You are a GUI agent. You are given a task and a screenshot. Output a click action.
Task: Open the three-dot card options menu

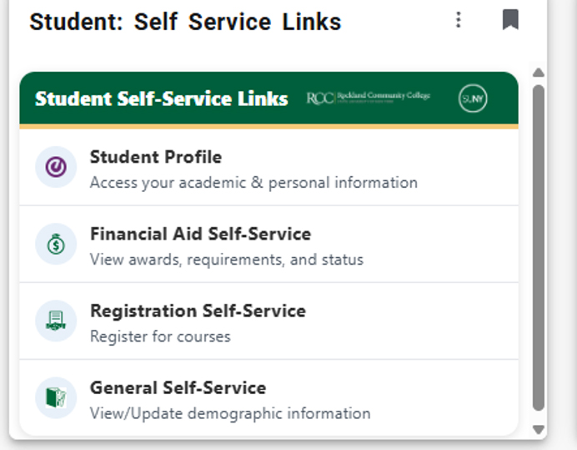click(458, 19)
